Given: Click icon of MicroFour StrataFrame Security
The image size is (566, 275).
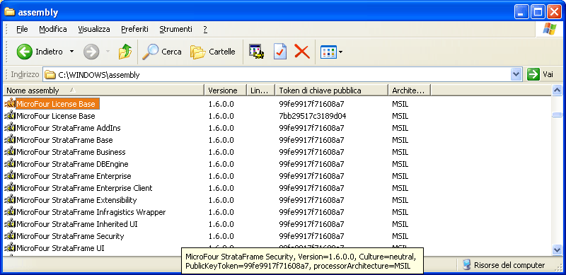Looking at the screenshot, I should tap(10, 236).
